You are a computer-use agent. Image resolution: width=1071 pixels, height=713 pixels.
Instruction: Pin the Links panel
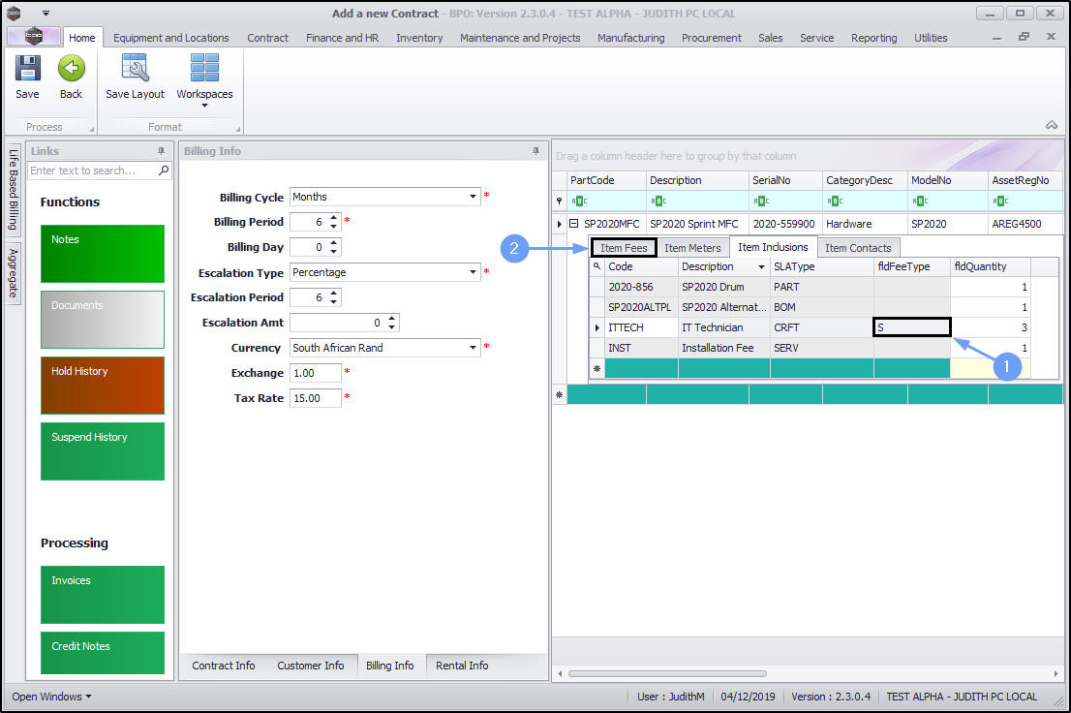[x=161, y=151]
